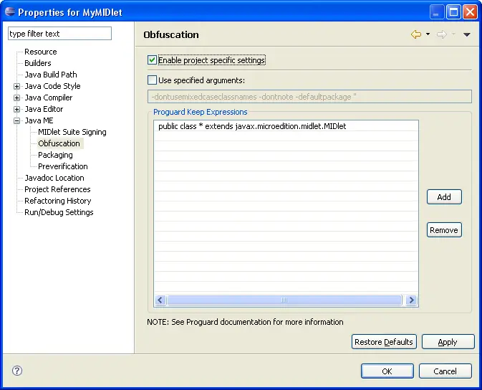Open back history dropdown arrow
482x390 pixels.
point(428,34)
